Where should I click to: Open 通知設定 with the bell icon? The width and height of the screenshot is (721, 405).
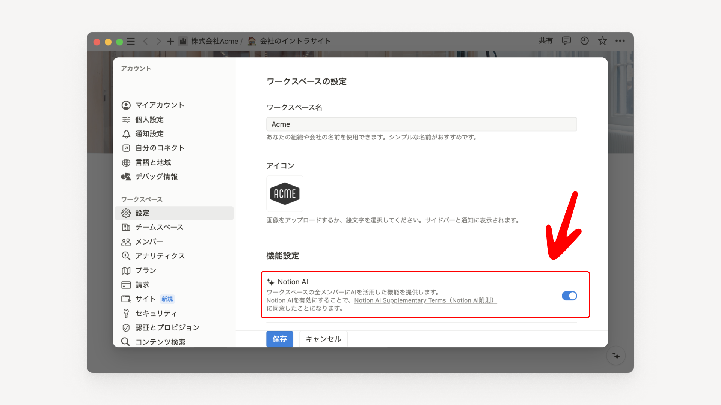point(149,134)
